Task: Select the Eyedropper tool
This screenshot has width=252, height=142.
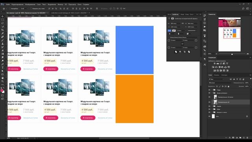Action: pos(2,34)
